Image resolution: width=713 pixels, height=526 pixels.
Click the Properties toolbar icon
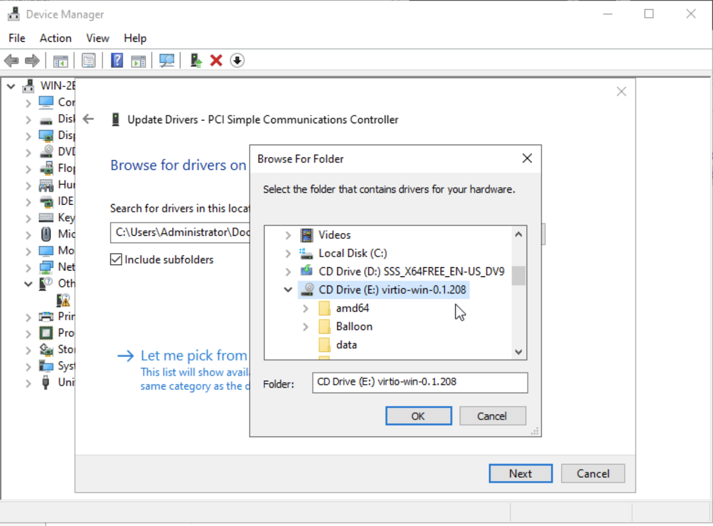pos(88,61)
